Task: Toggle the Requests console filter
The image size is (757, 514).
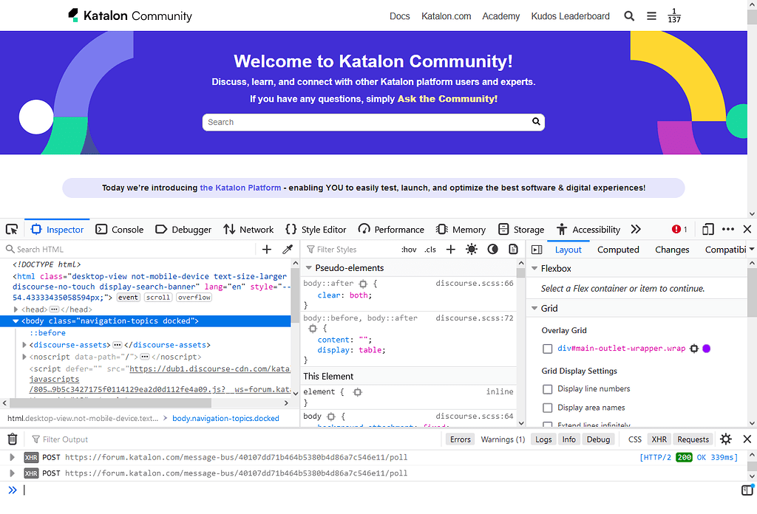Action: [693, 439]
